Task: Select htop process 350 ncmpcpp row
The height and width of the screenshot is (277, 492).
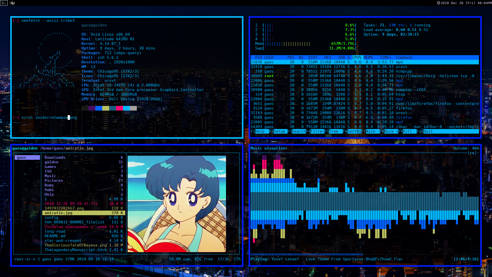Action: [x=365, y=71]
